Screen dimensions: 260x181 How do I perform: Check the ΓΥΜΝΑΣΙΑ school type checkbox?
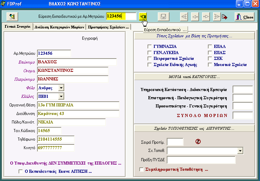pyautogui.click(x=149, y=46)
